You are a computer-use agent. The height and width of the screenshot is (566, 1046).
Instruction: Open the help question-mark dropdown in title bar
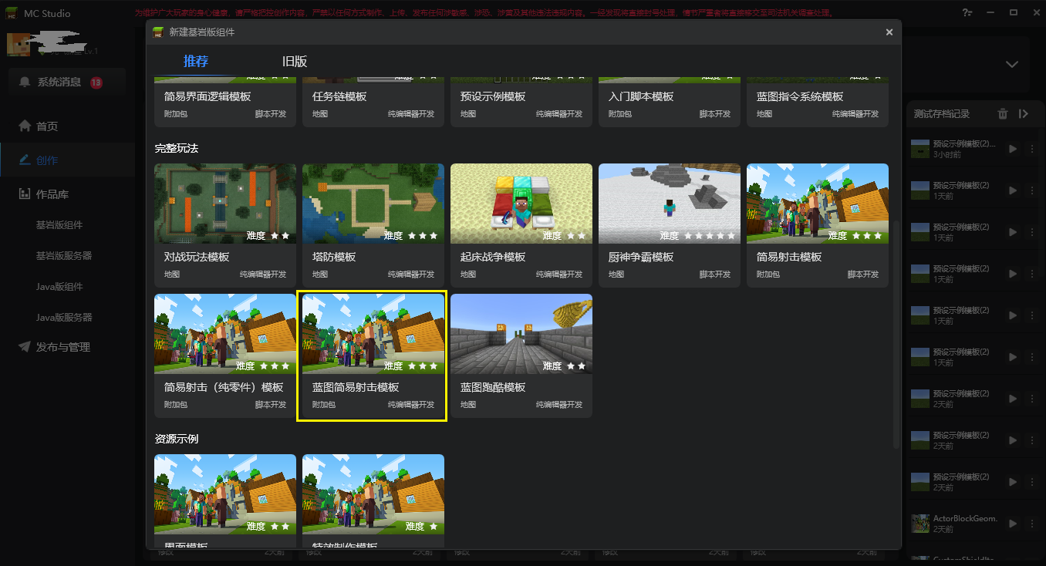[x=967, y=12]
